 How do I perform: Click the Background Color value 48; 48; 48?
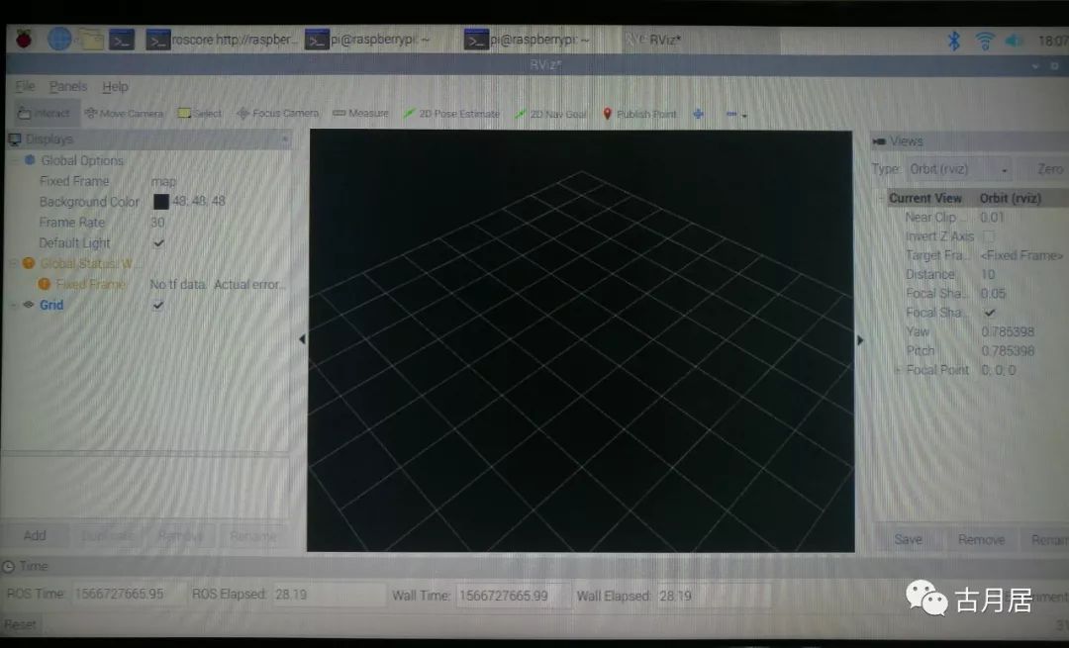198,202
